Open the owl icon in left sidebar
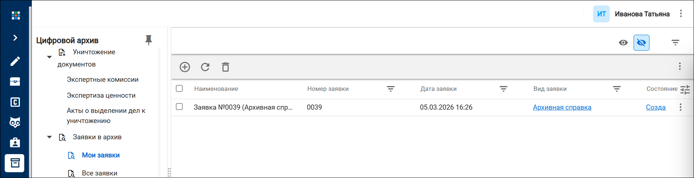 (x=15, y=122)
